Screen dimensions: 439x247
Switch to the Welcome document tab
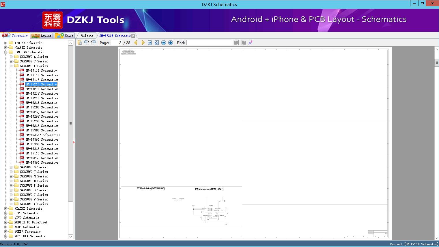[x=87, y=36]
